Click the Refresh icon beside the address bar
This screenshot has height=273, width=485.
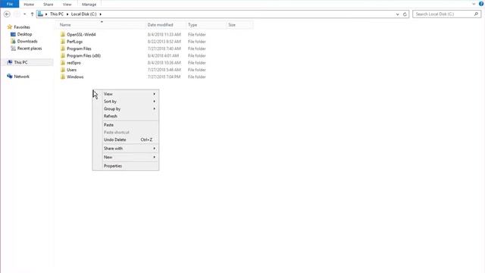click(405, 14)
